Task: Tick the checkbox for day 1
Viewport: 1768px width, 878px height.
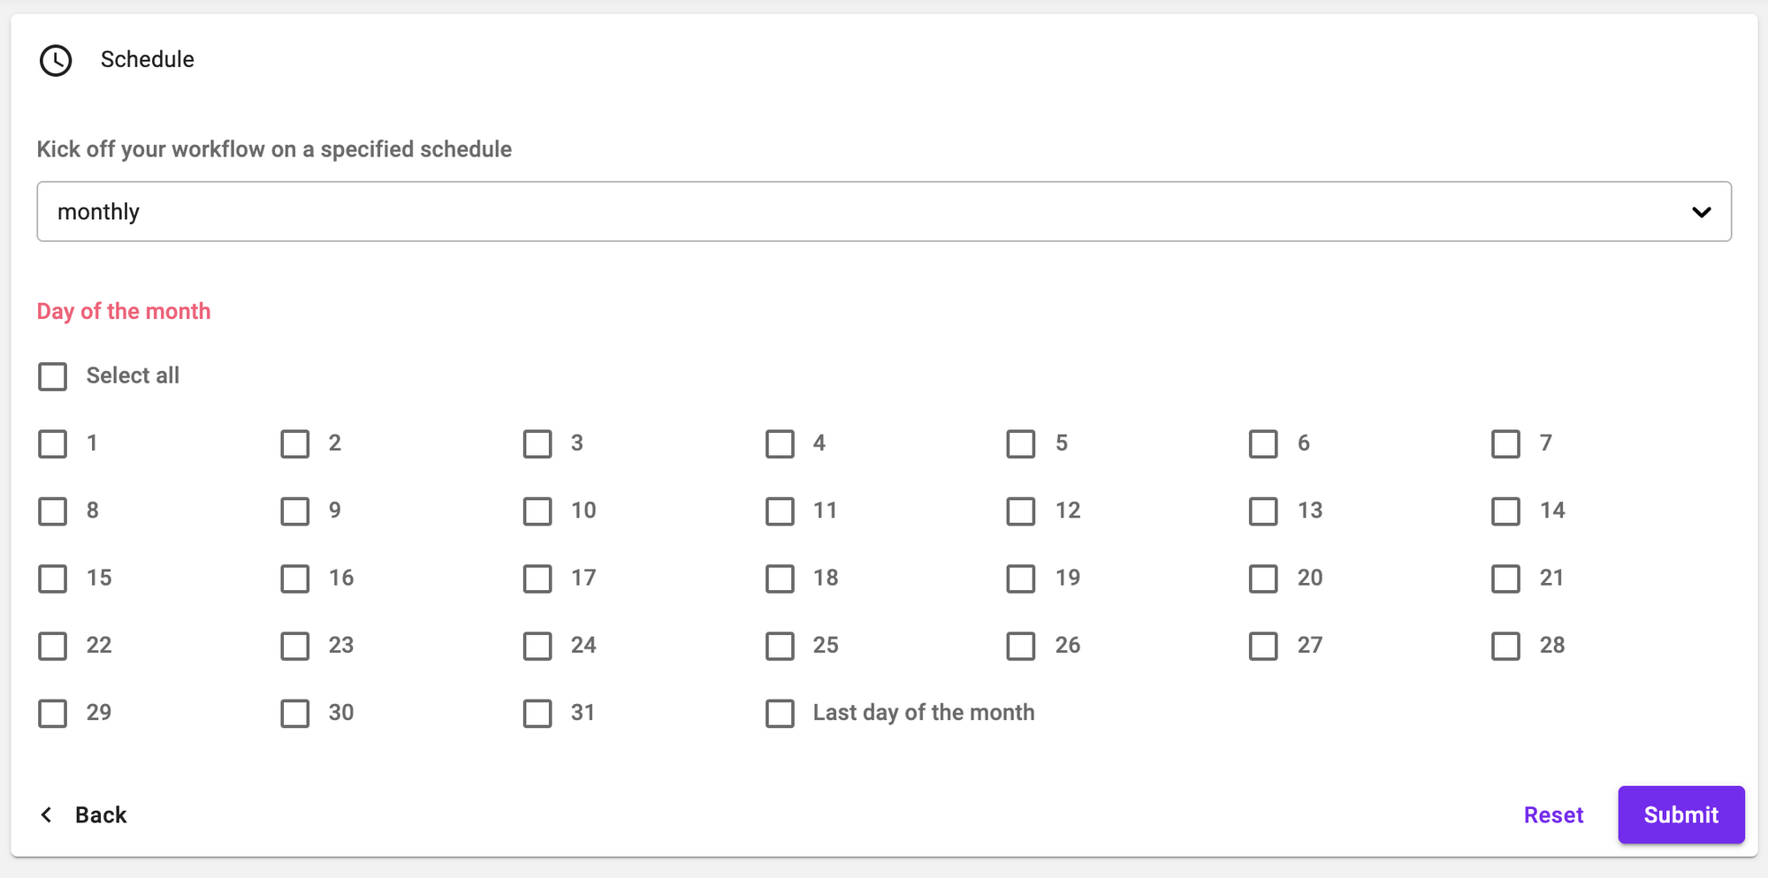Action: click(53, 443)
